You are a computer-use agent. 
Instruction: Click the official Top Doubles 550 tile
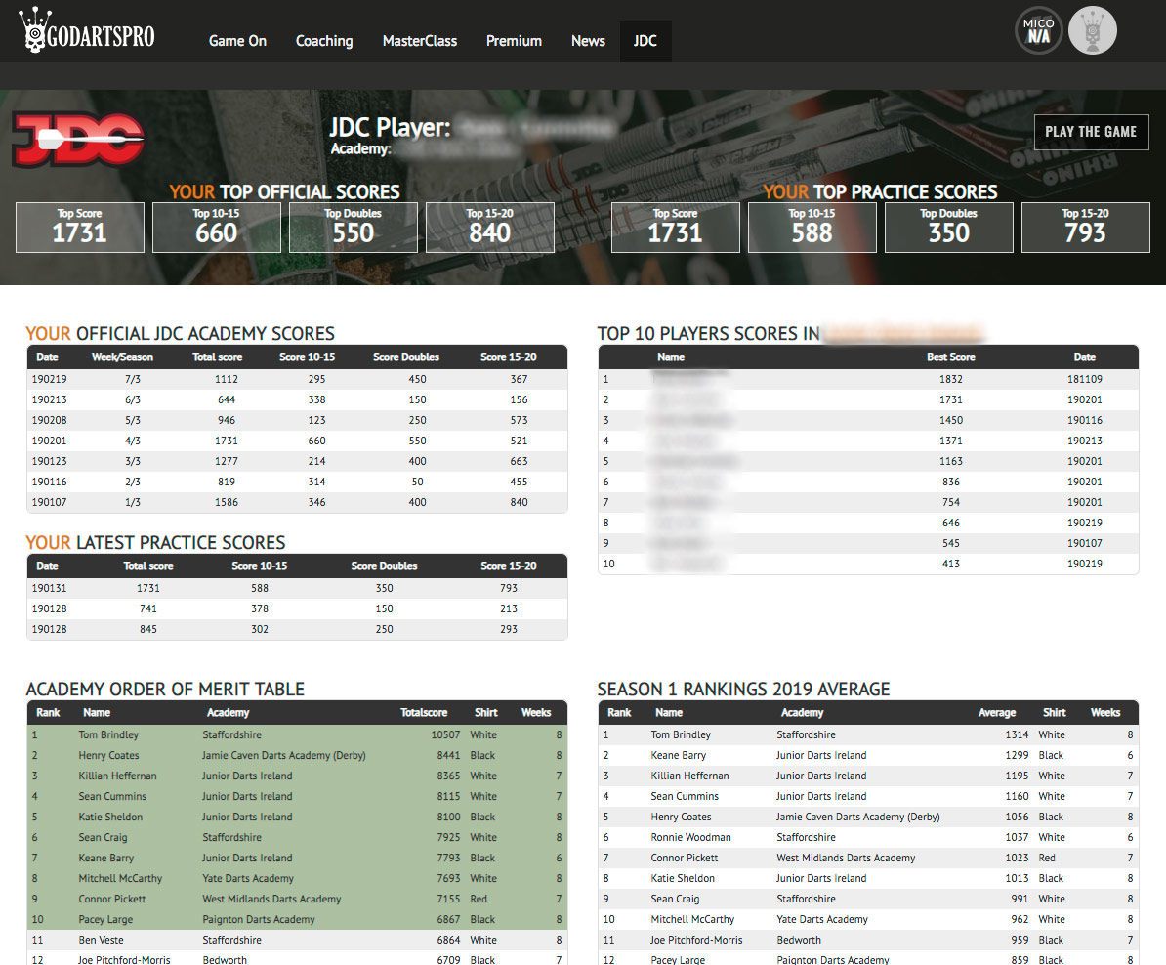click(354, 228)
